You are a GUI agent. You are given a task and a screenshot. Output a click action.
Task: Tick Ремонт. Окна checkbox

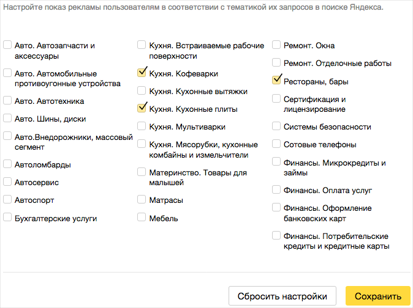pos(276,45)
